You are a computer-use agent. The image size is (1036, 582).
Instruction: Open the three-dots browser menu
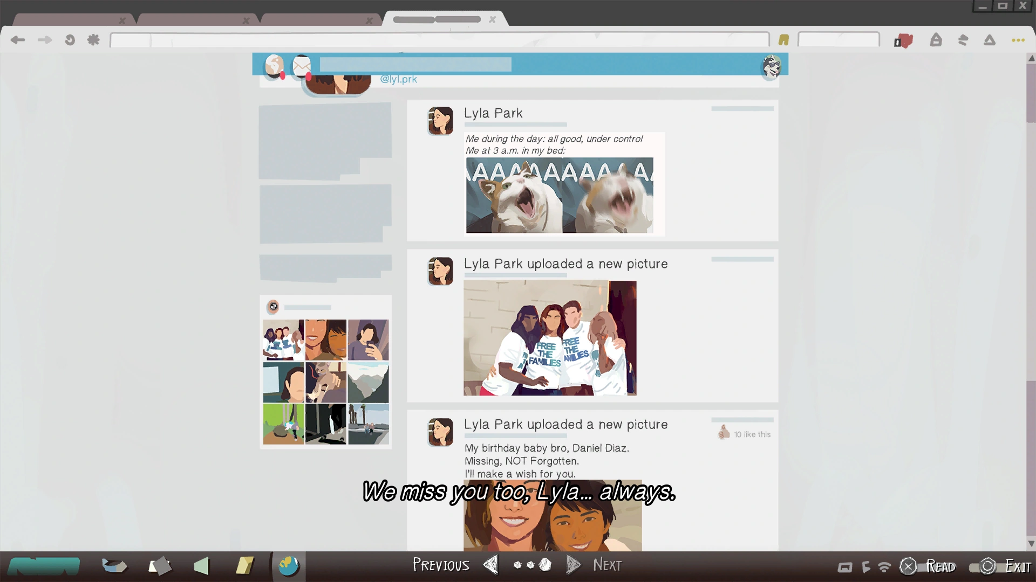[x=1018, y=40]
